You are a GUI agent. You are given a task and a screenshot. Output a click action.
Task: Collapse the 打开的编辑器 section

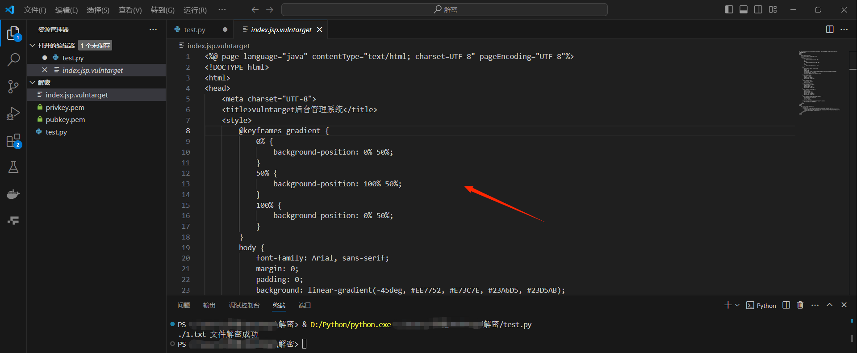pos(33,46)
